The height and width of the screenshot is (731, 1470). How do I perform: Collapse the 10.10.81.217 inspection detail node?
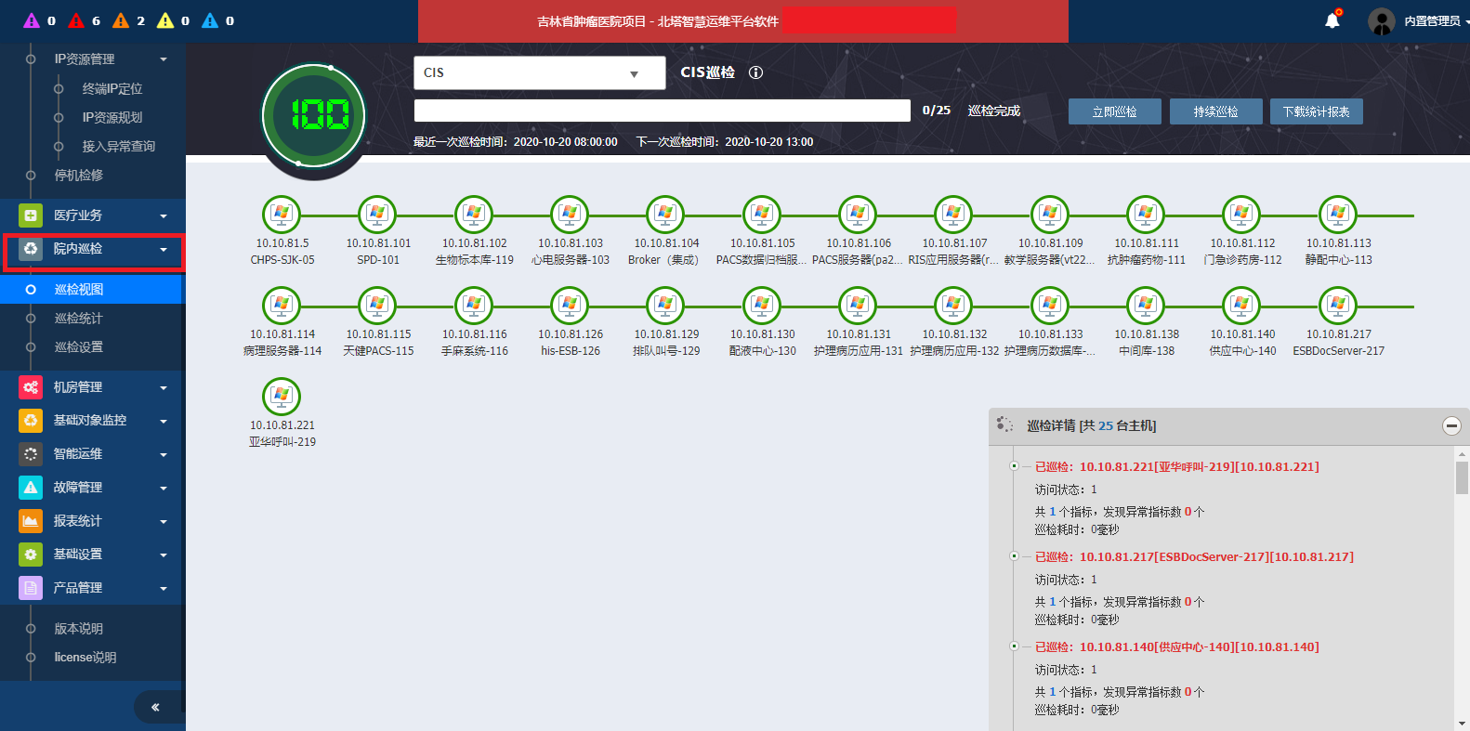(x=1014, y=556)
